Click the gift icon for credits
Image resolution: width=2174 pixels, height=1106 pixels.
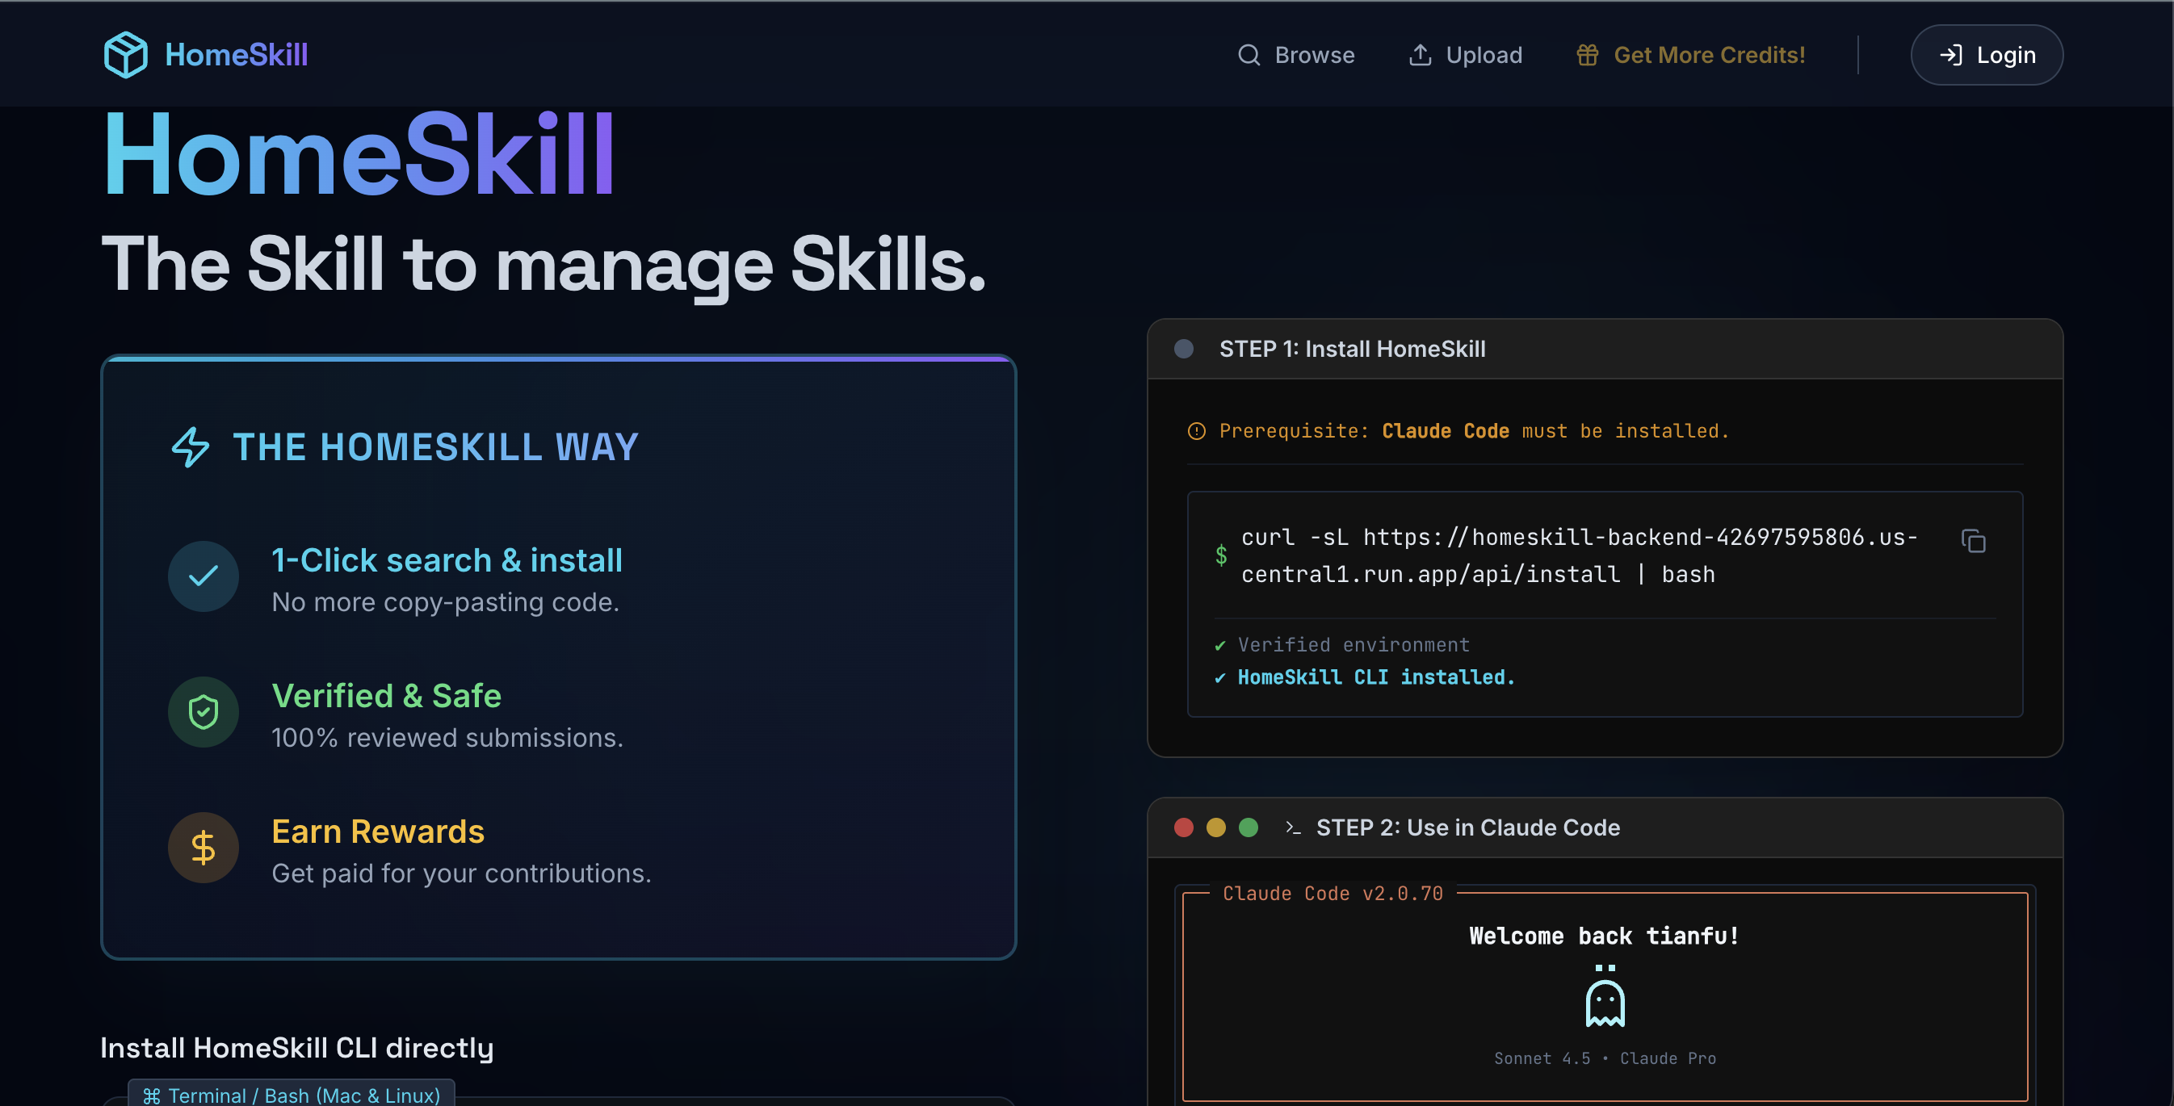[x=1588, y=55]
